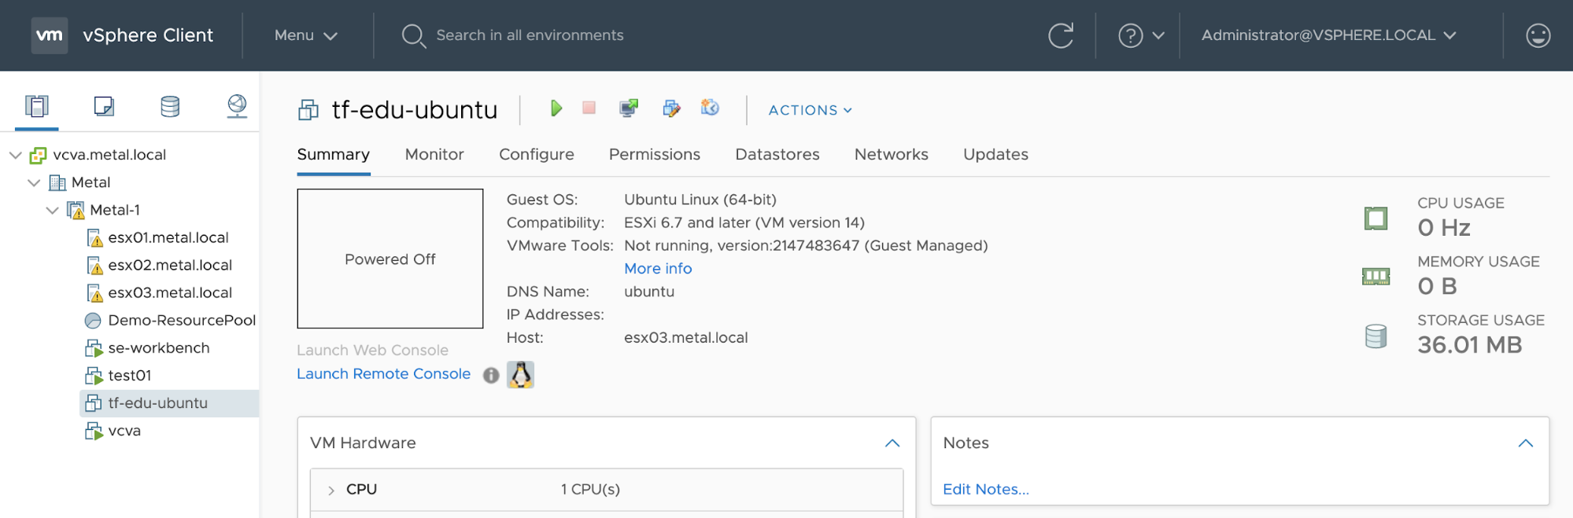Switch to the Networks tab

click(x=892, y=154)
